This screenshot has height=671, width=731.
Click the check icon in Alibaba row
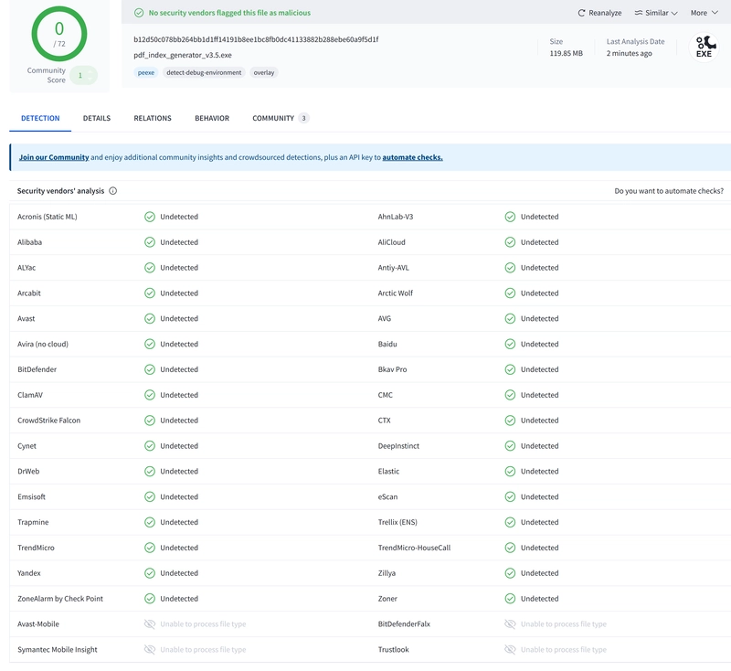point(150,242)
